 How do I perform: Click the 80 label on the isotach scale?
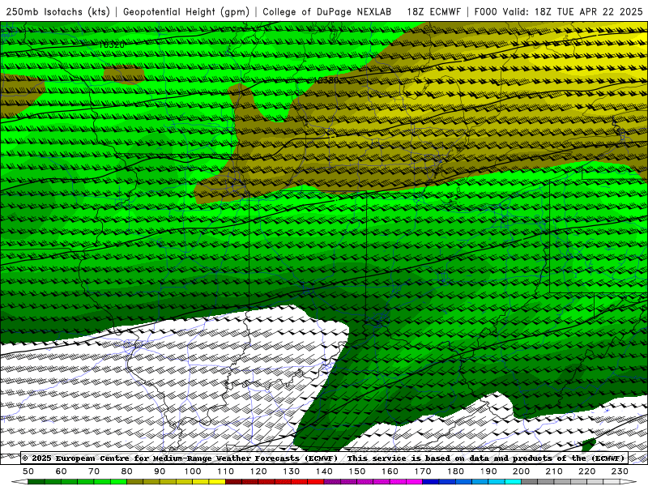(x=127, y=471)
